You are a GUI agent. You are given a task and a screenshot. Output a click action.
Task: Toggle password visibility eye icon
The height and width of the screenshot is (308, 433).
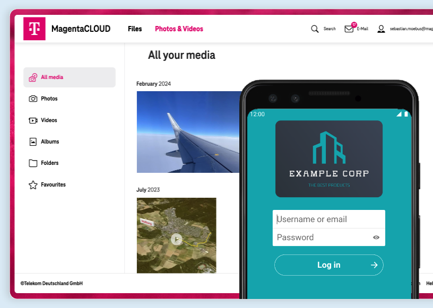click(376, 237)
